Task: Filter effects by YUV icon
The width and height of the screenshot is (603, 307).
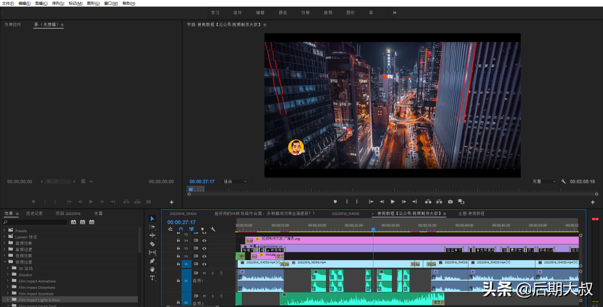Action: coord(92,222)
